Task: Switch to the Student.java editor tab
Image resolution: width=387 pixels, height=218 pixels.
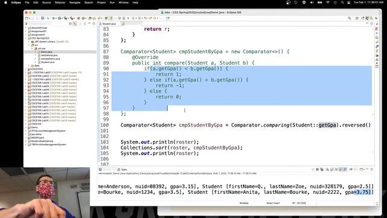Action: (x=109, y=24)
